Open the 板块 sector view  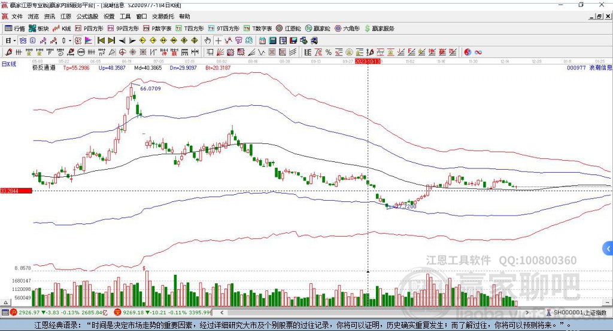(39, 29)
